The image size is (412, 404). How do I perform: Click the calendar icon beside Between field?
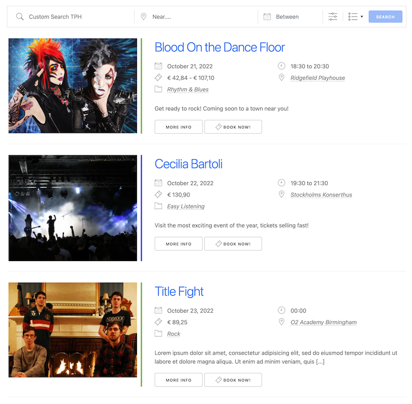(x=267, y=17)
